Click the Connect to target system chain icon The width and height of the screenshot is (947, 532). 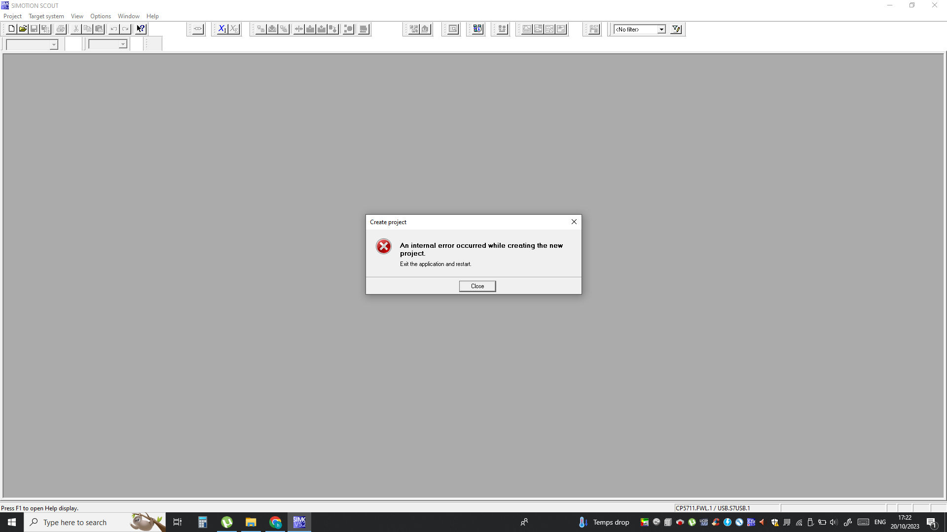tap(197, 29)
